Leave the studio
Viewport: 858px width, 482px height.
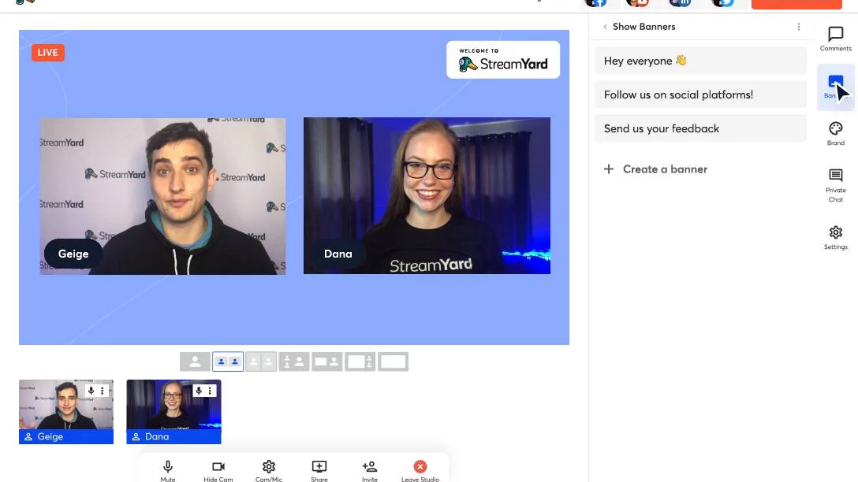tap(420, 469)
